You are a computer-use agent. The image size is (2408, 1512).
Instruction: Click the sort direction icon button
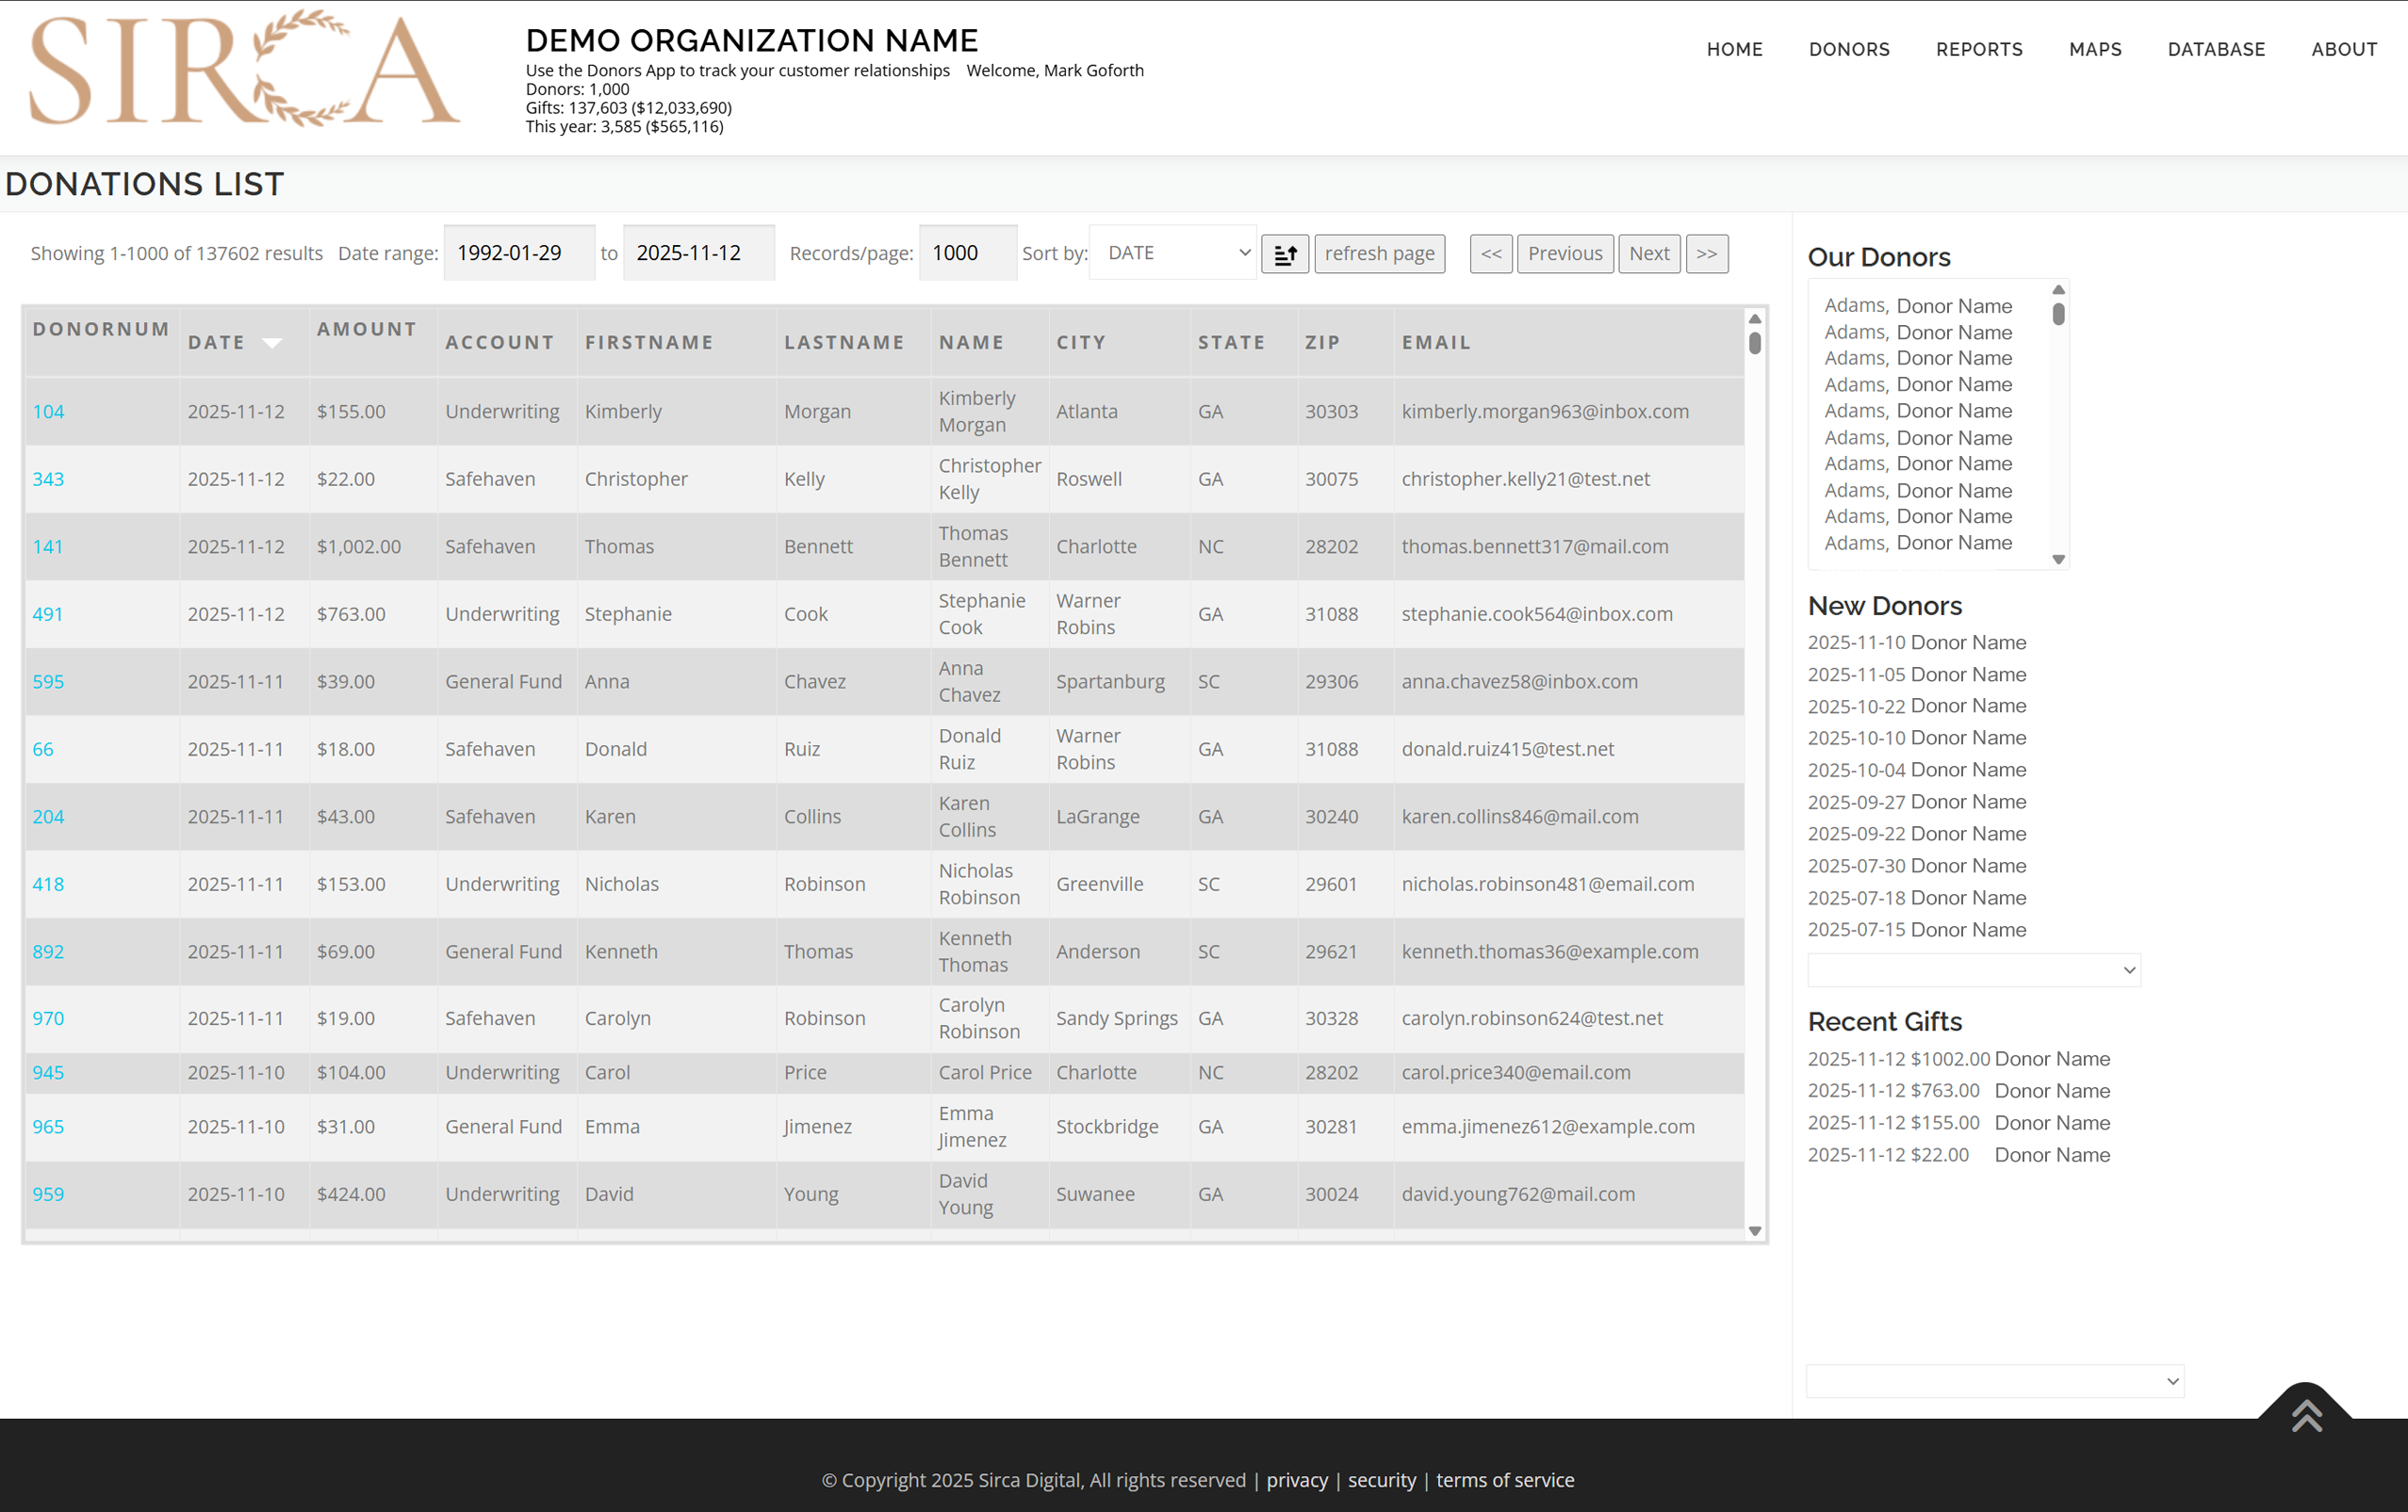(x=1284, y=253)
